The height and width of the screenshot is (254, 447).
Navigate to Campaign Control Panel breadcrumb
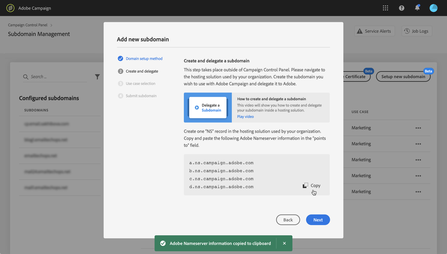[x=28, y=25]
